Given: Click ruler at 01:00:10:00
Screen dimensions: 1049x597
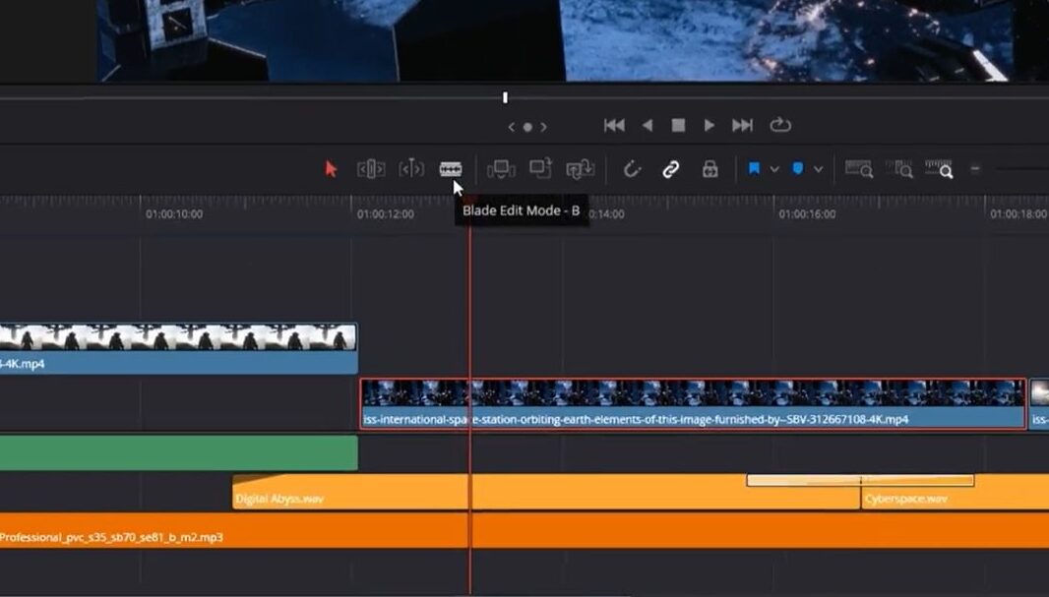Looking at the screenshot, I should [x=174, y=214].
